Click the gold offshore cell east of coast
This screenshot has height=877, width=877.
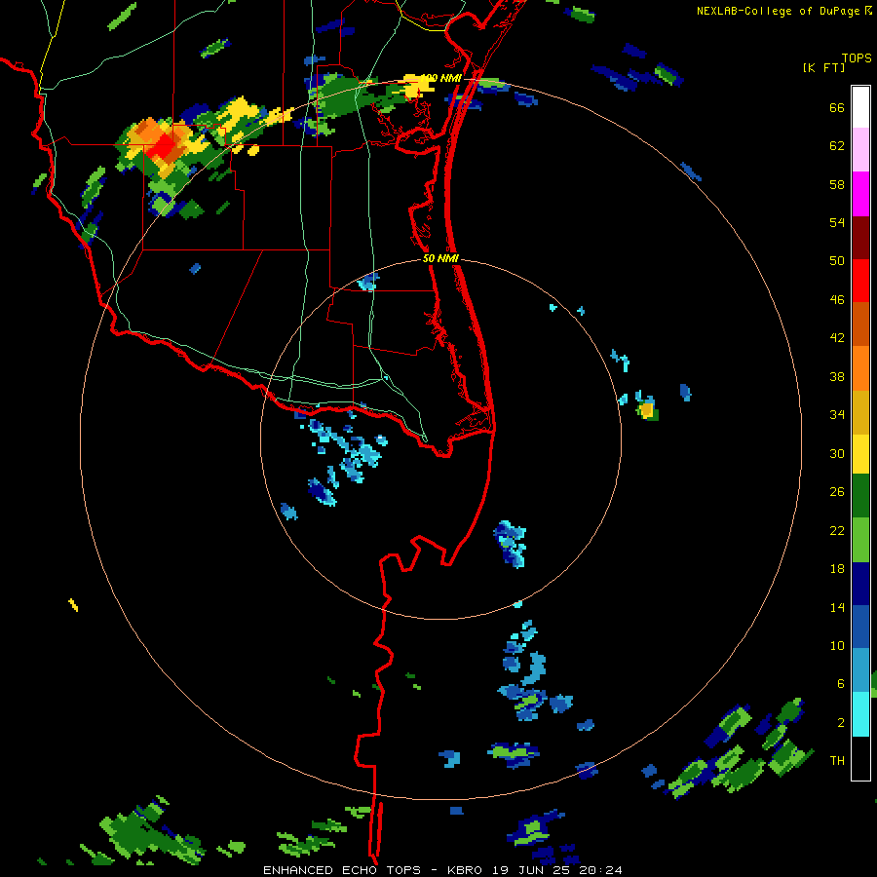[647, 410]
